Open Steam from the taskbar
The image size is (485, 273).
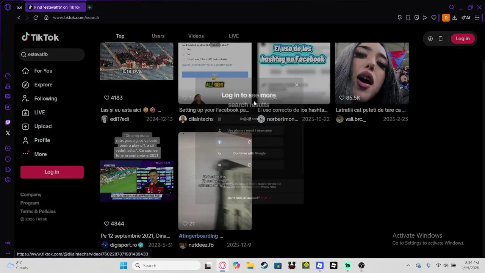click(x=264, y=265)
